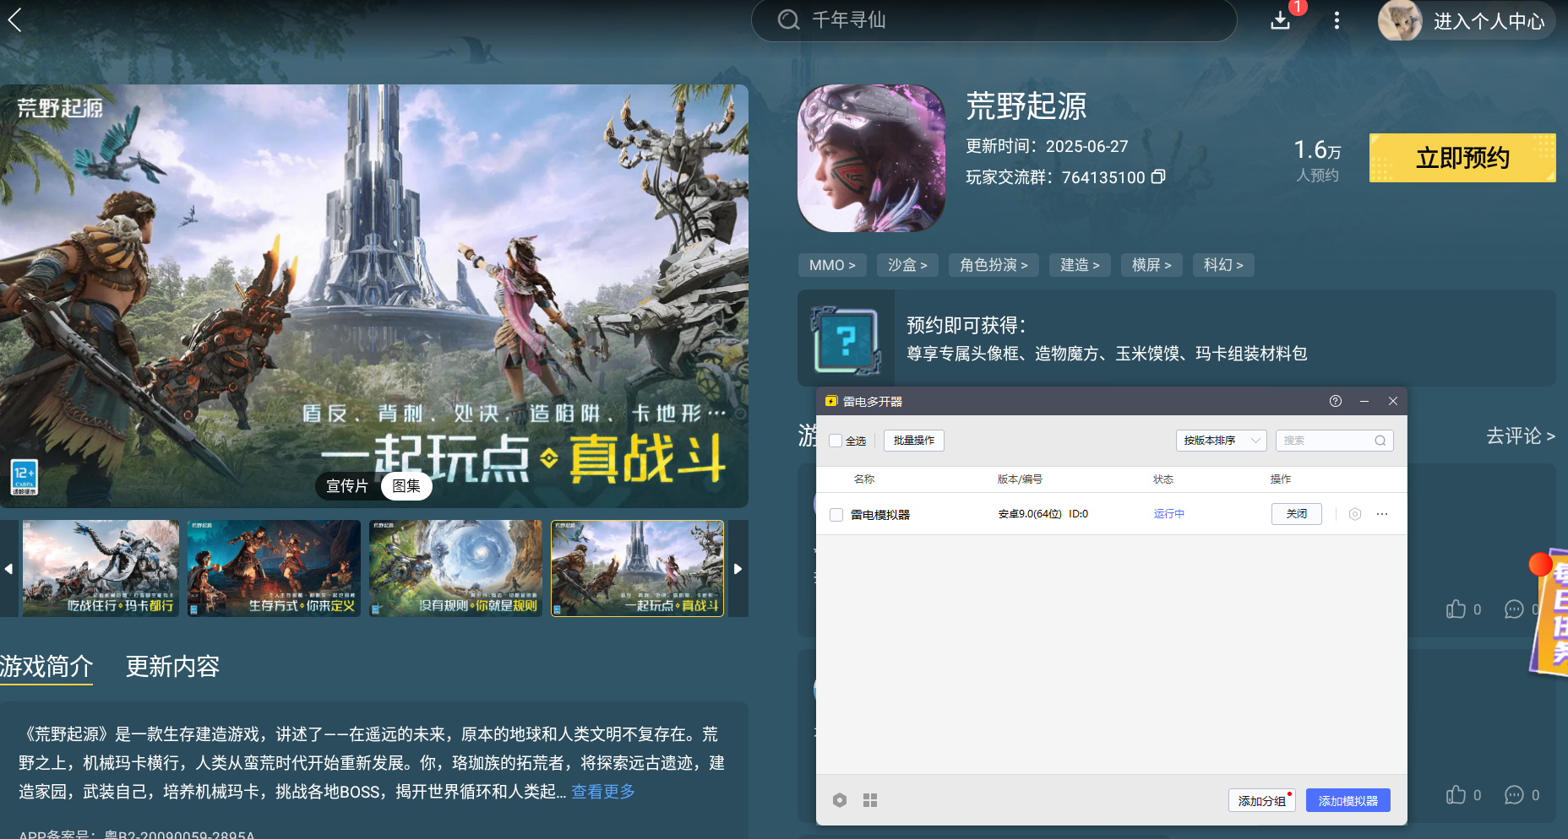Open the 角色扮演 tag category

(994, 265)
